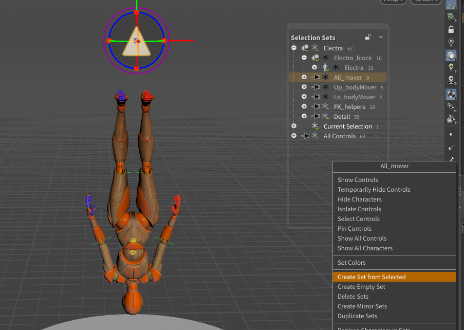Minimize the Selection Sets panel

381,38
